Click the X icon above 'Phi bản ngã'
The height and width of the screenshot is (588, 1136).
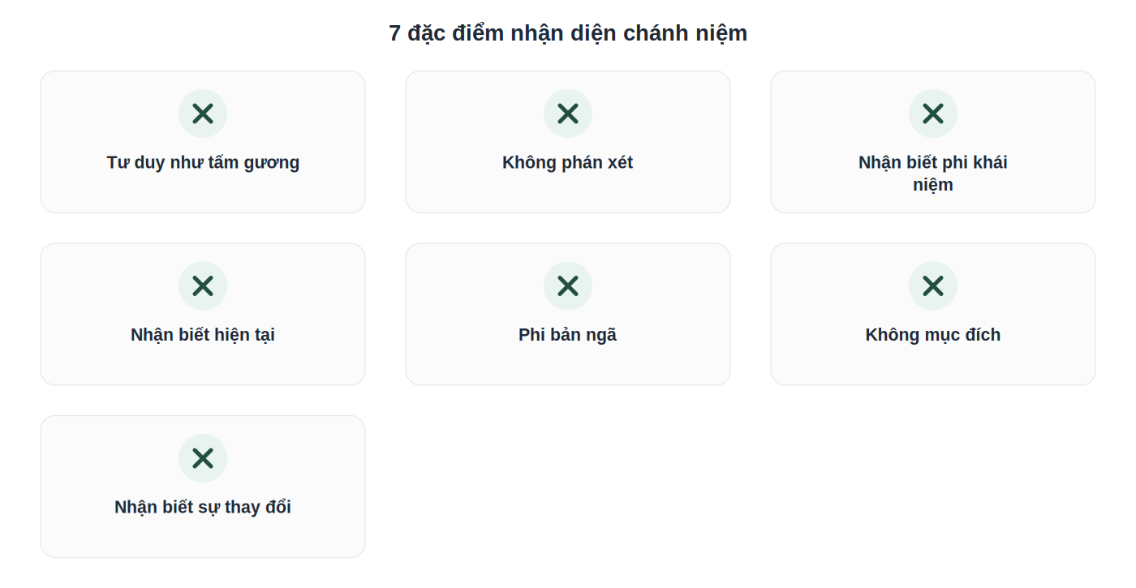(x=568, y=285)
